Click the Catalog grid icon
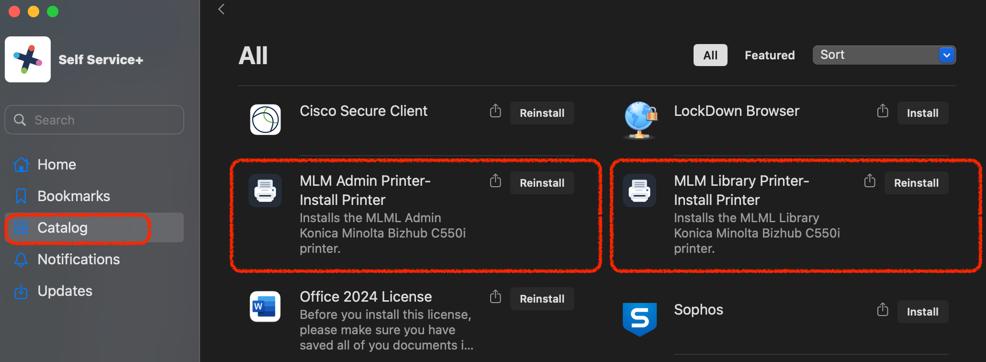Screen dimensions: 986x362 click(x=21, y=227)
